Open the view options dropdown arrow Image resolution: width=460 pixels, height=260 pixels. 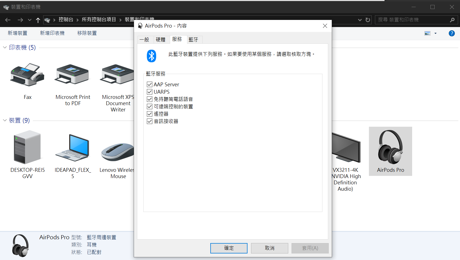click(x=435, y=33)
